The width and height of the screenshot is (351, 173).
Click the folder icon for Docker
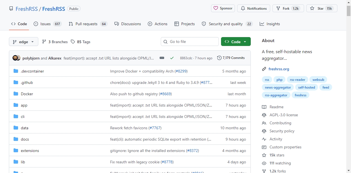[16, 94]
